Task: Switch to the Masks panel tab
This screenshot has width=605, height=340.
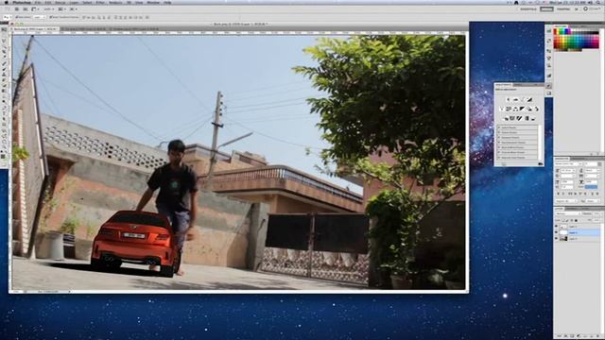Action: pyautogui.click(x=518, y=85)
